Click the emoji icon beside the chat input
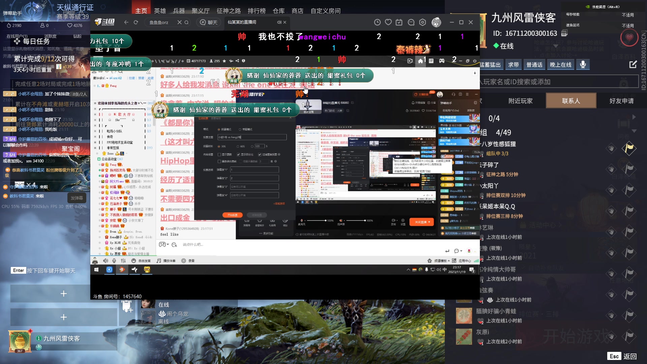The width and height of the screenshot is (647, 364). [x=174, y=245]
